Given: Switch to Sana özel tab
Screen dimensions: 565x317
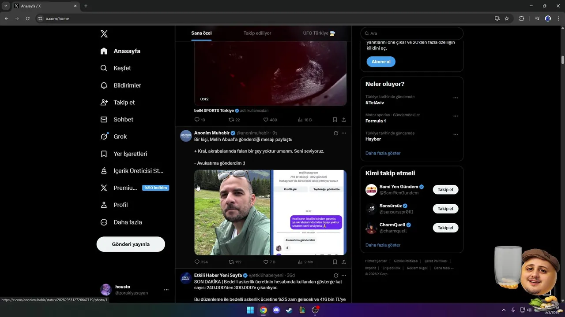Looking at the screenshot, I should pos(201,33).
